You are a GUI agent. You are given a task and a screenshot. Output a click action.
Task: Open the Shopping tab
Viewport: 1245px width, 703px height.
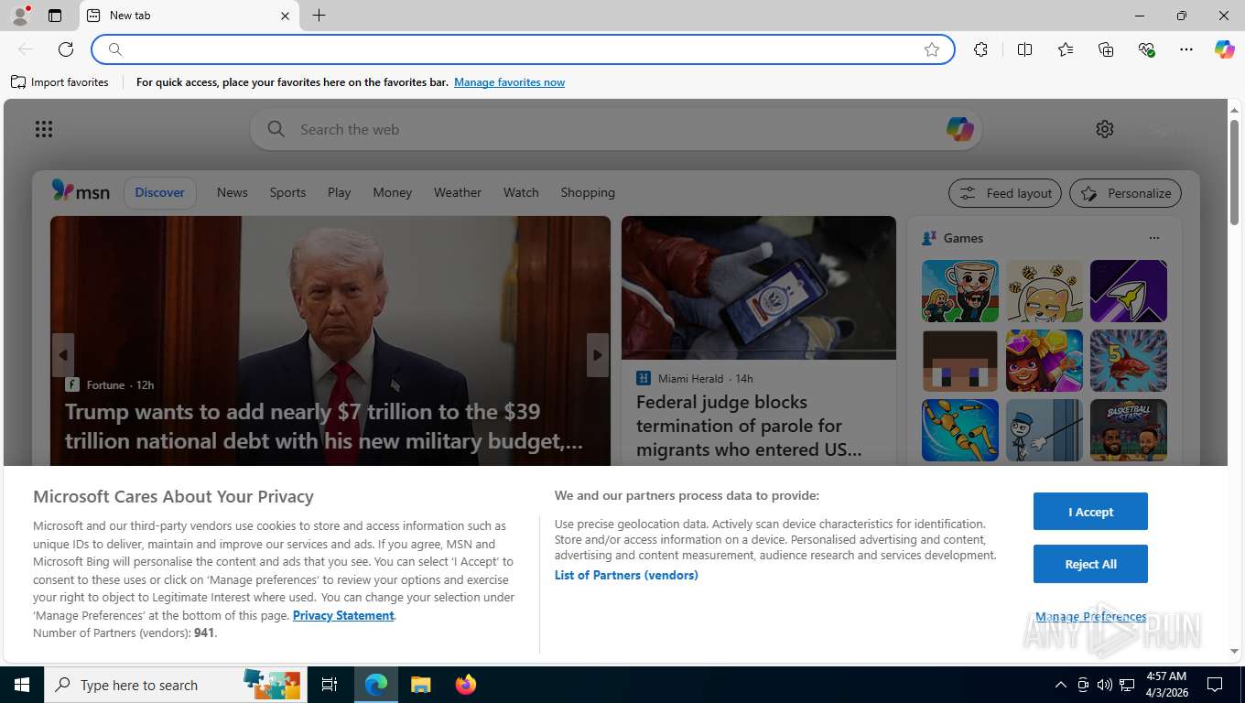click(588, 192)
